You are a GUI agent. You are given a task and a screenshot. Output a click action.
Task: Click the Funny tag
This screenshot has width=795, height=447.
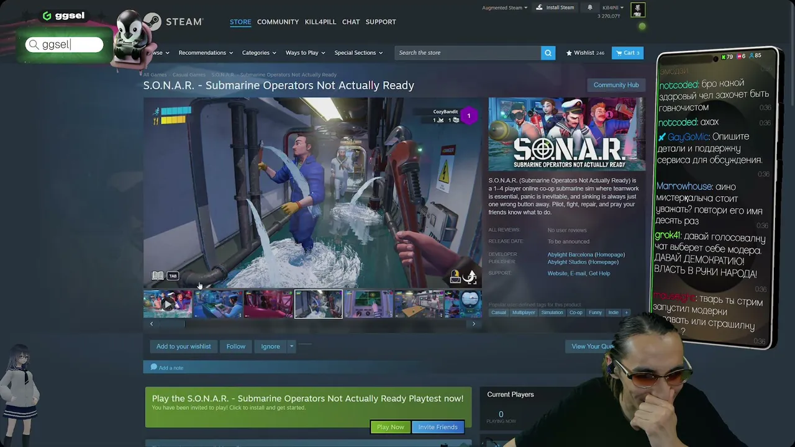pos(595,312)
